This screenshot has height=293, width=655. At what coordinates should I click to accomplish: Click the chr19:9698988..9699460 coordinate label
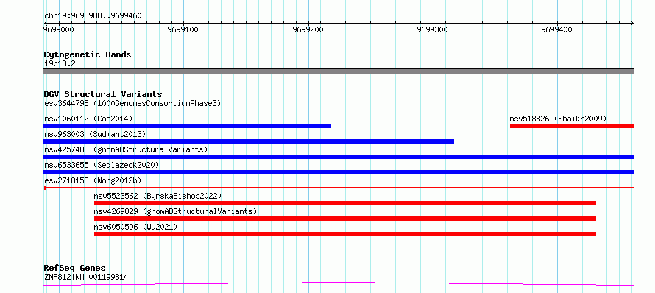(93, 16)
